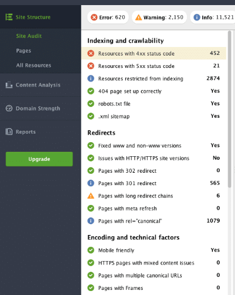Filter by Error: 620 badge
This screenshot has width=235, height=295.
coord(108,18)
